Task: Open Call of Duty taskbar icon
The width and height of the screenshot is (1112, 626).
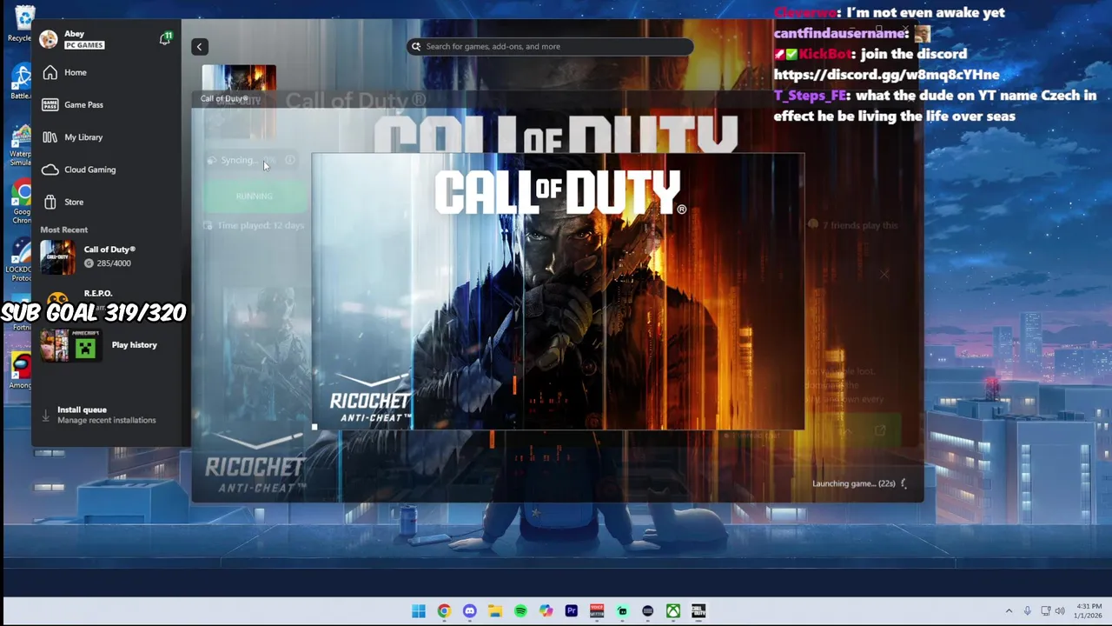Action: click(x=698, y=611)
